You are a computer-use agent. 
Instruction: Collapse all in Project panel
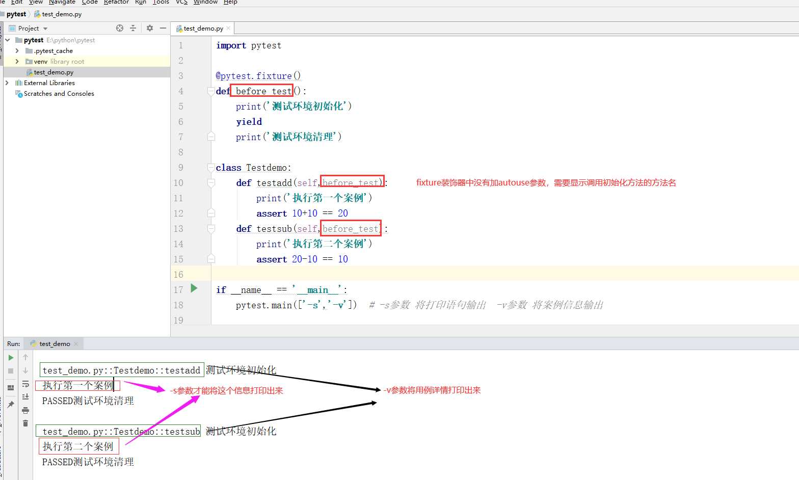pyautogui.click(x=133, y=28)
